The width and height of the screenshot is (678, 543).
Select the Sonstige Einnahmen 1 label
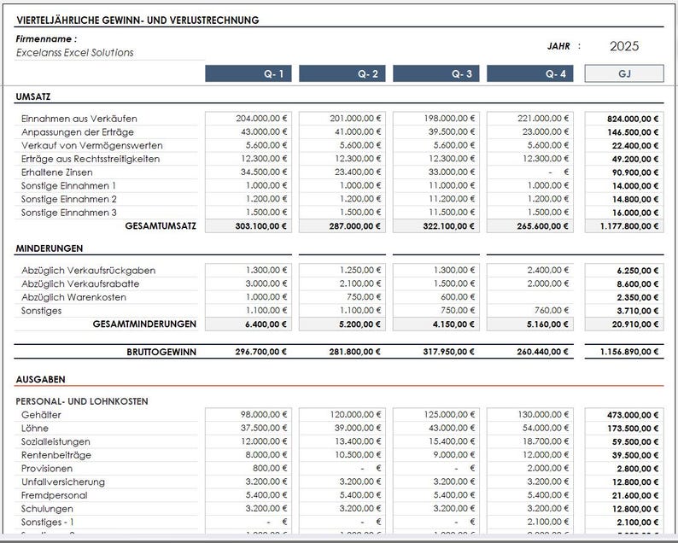pyautogui.click(x=68, y=186)
